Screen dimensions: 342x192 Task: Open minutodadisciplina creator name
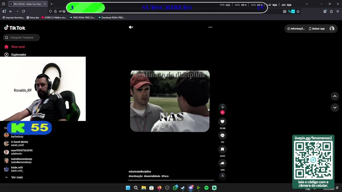coord(140,172)
